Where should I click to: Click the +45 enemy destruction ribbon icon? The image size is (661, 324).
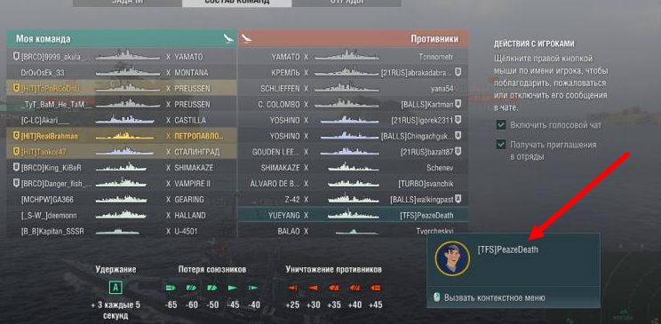pos(375,288)
